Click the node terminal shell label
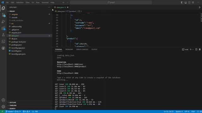This screenshot has height=113, width=202. (x=185, y=49)
